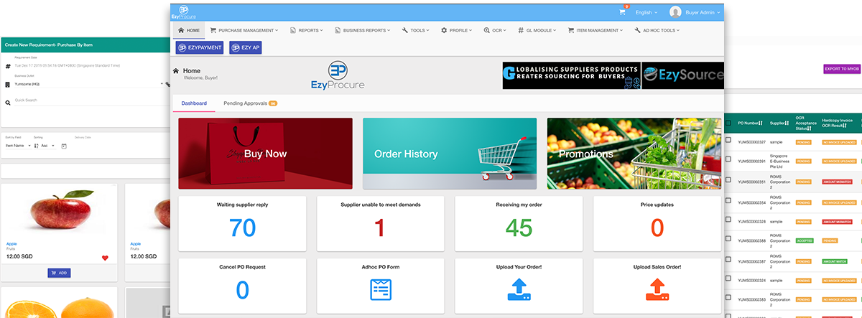Expand the GL Module dropdown
Viewport: 862px width, 318px height.
(539, 30)
